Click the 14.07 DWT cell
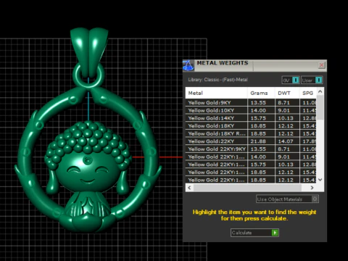Screen dimensions: 348x261 [287, 141]
